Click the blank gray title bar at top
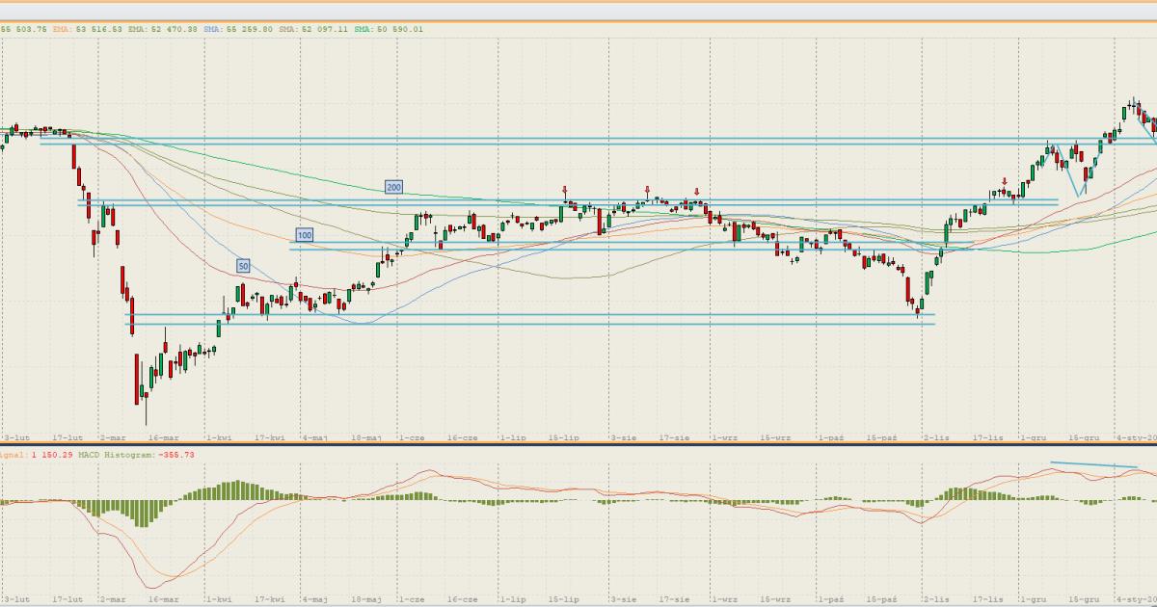 click(x=578, y=10)
